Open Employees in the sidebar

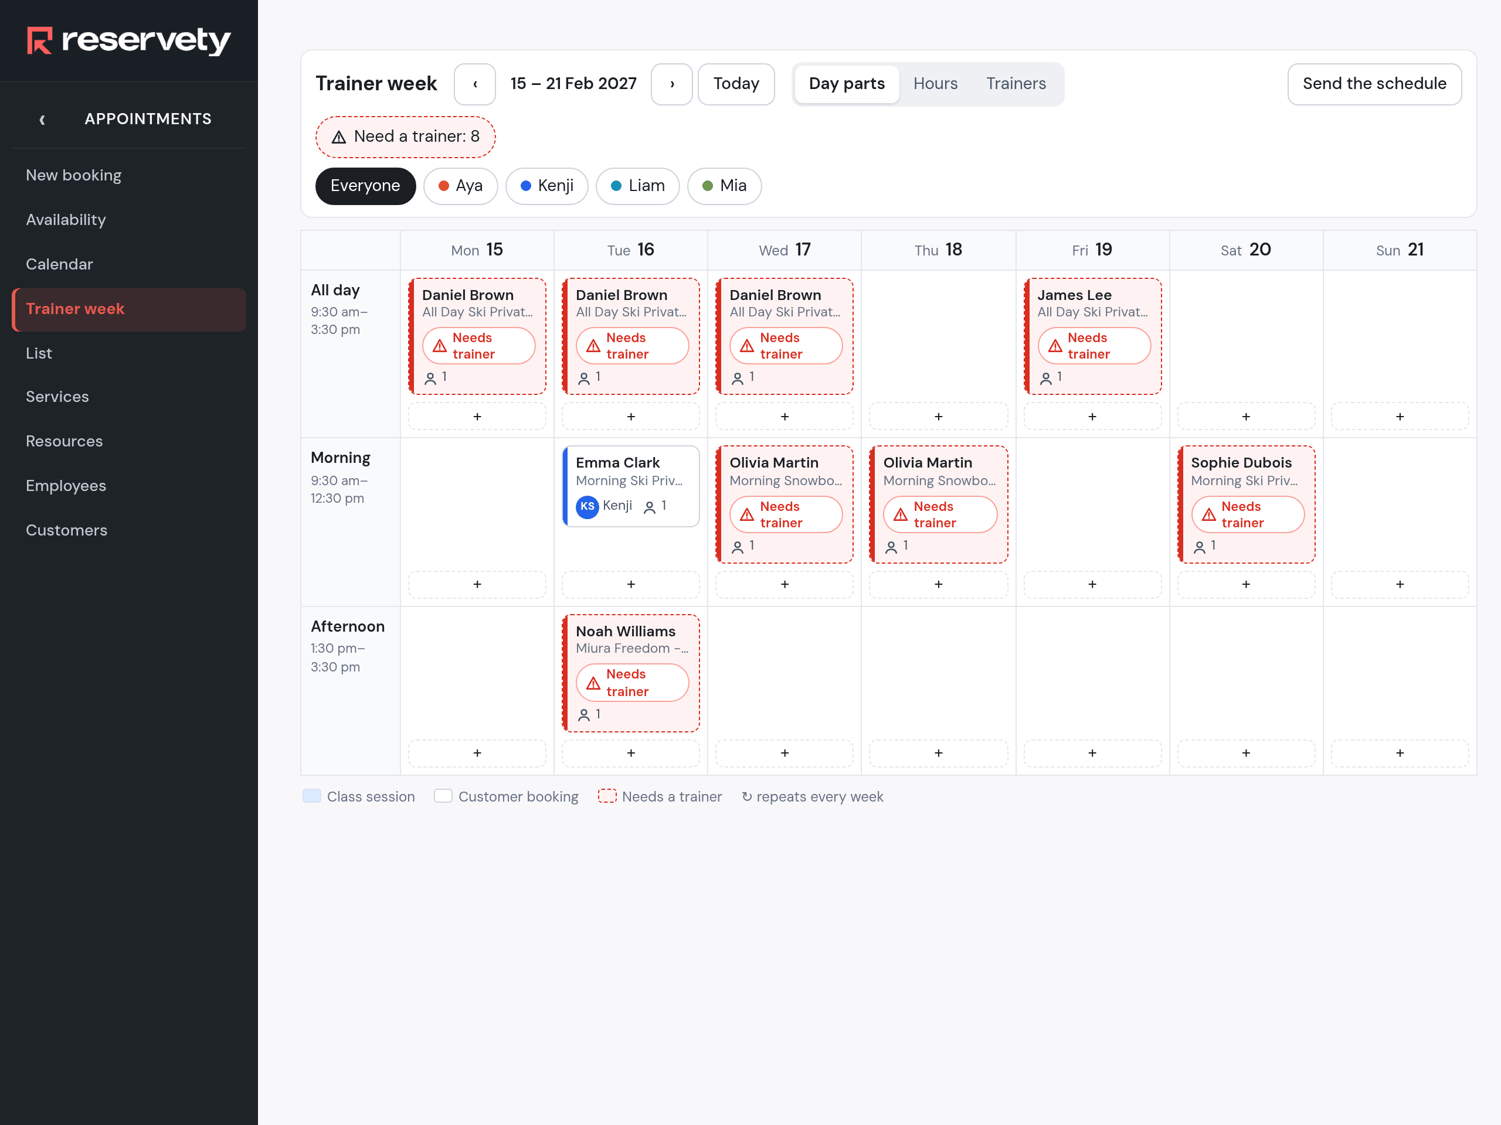point(129,486)
